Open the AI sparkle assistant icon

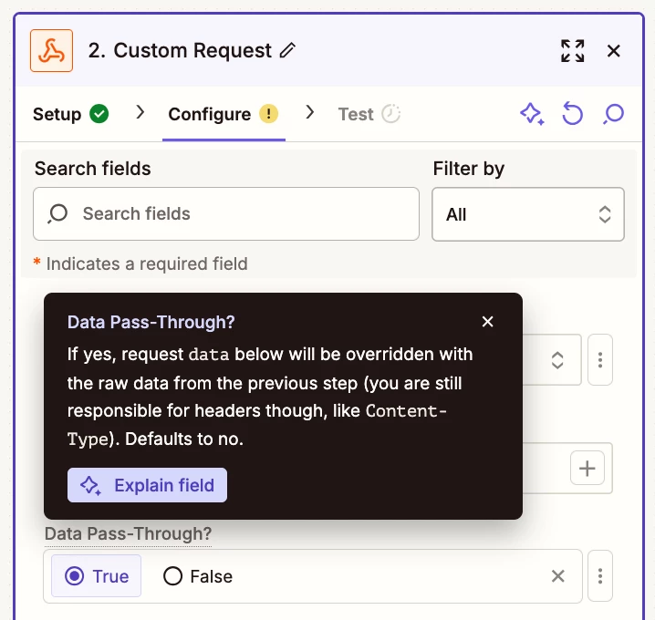(532, 114)
